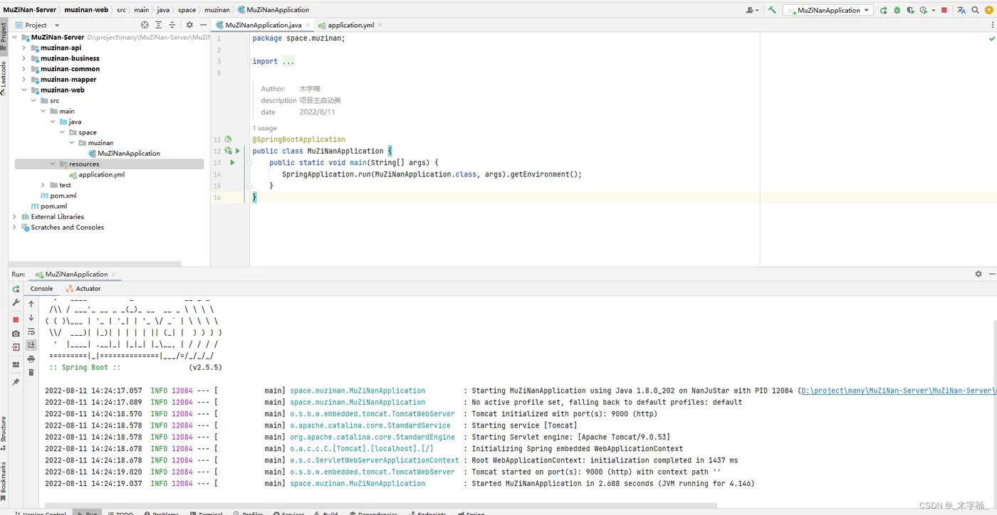Unfold collapsed import statements
Screen dimensions: 997x515
288,62
